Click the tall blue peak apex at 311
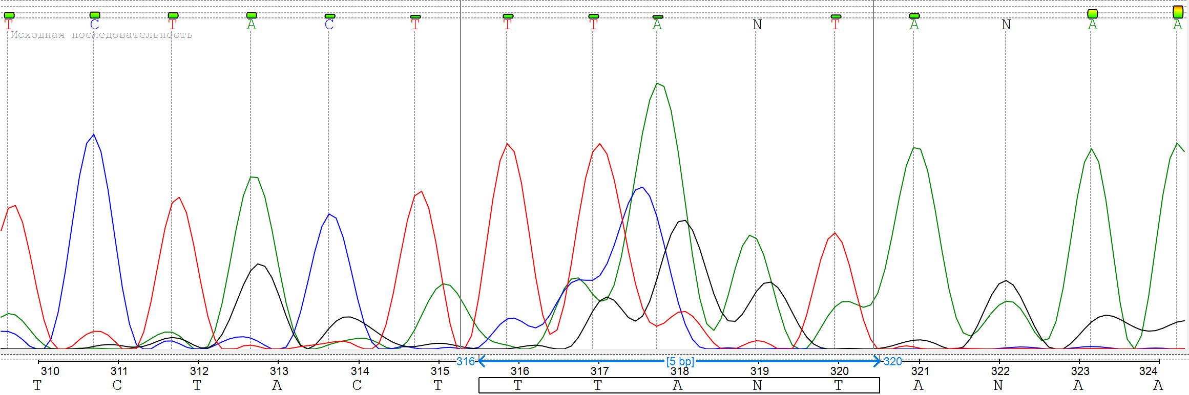This screenshot has height=395, width=1189. click(x=94, y=135)
